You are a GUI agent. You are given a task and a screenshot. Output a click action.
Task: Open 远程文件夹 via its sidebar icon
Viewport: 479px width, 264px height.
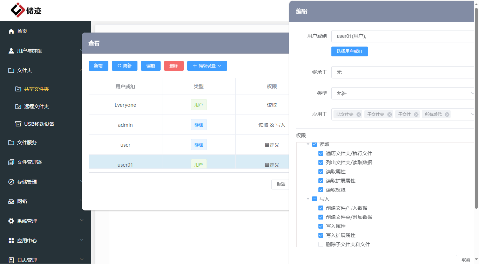18,106
